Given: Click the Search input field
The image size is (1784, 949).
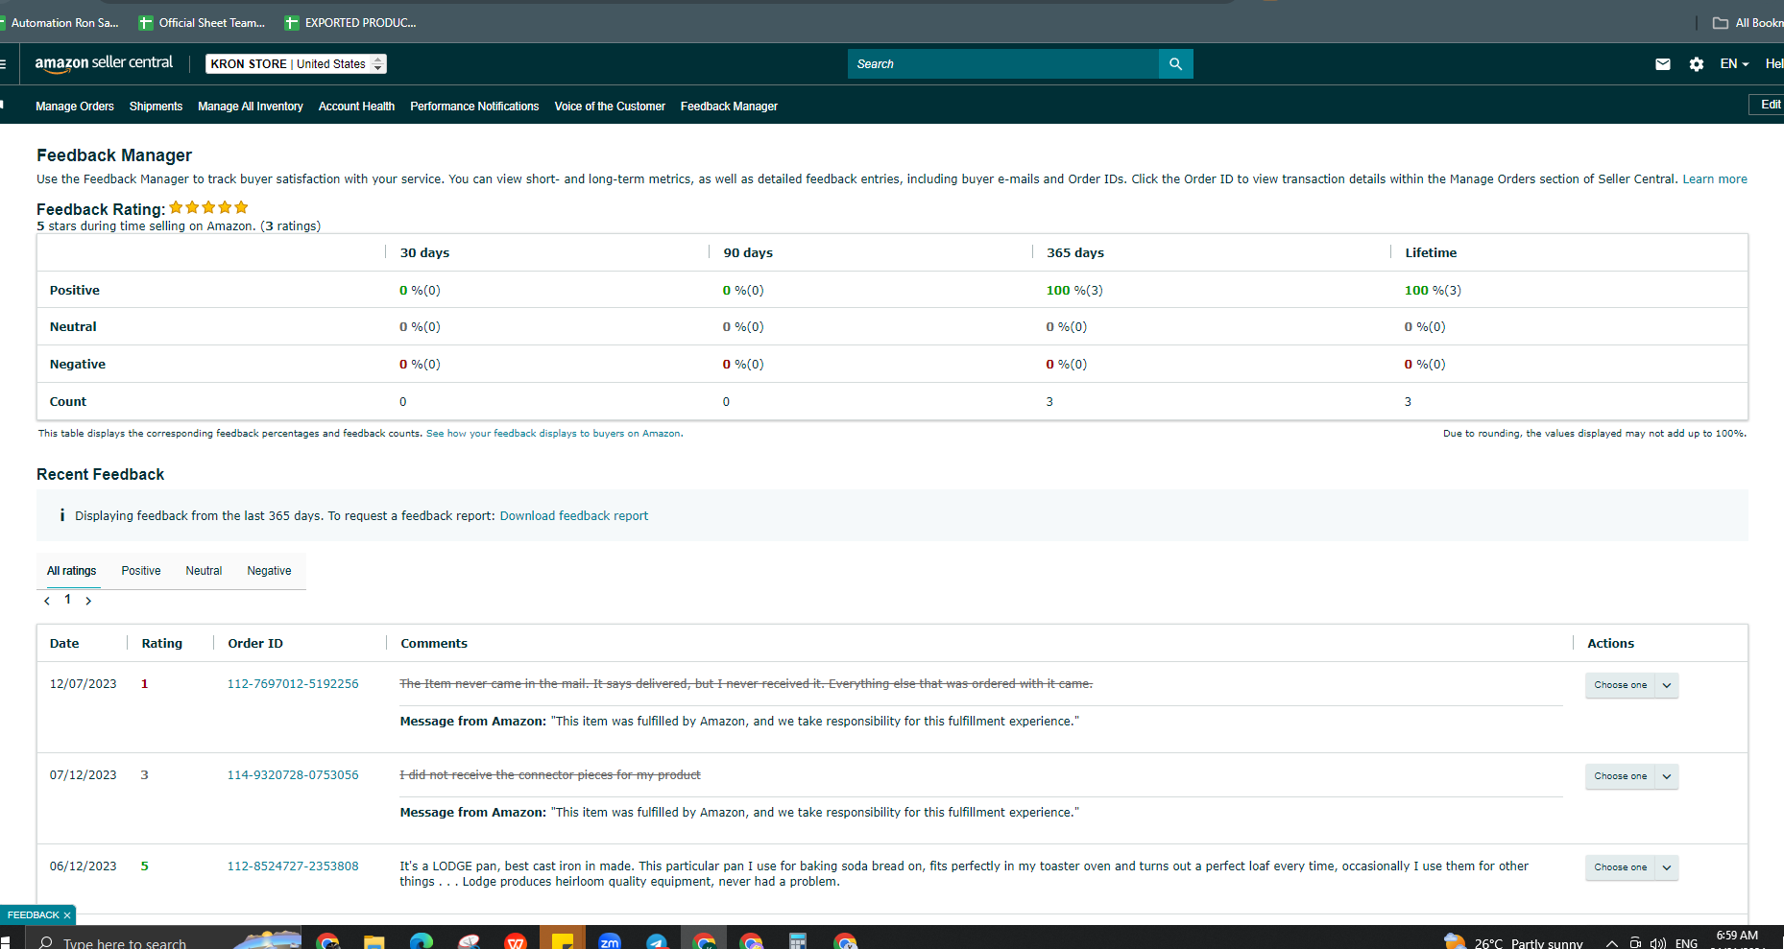Looking at the screenshot, I should [1003, 64].
